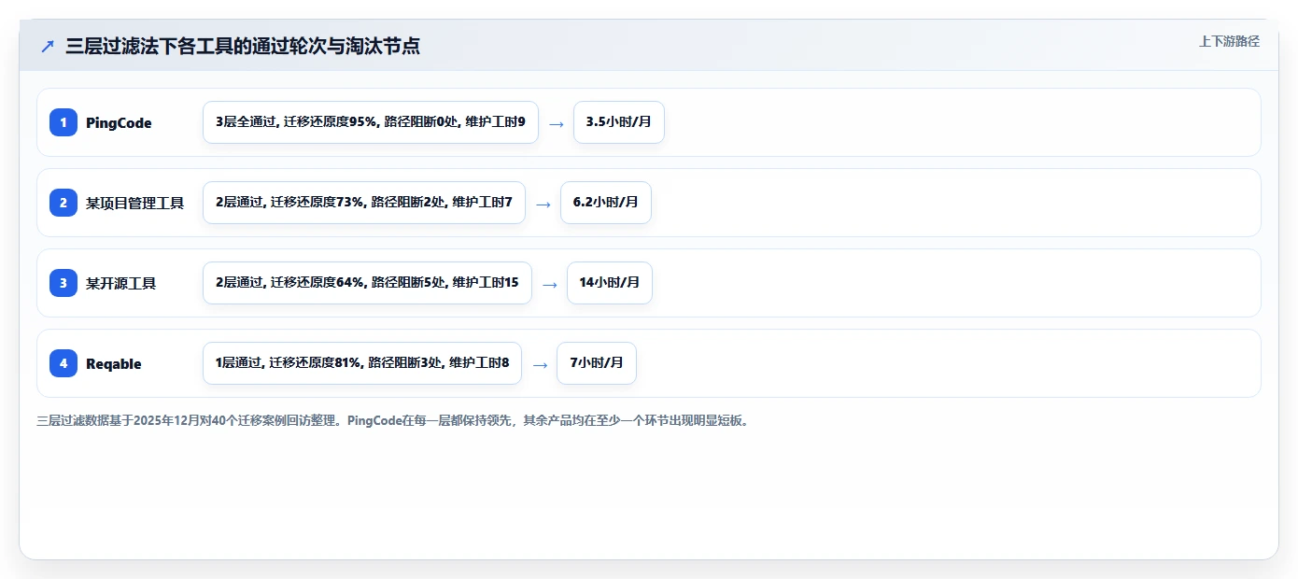Click the box reading 3层全通过, 迁移还原度95%
The image size is (1298, 579).
(371, 122)
